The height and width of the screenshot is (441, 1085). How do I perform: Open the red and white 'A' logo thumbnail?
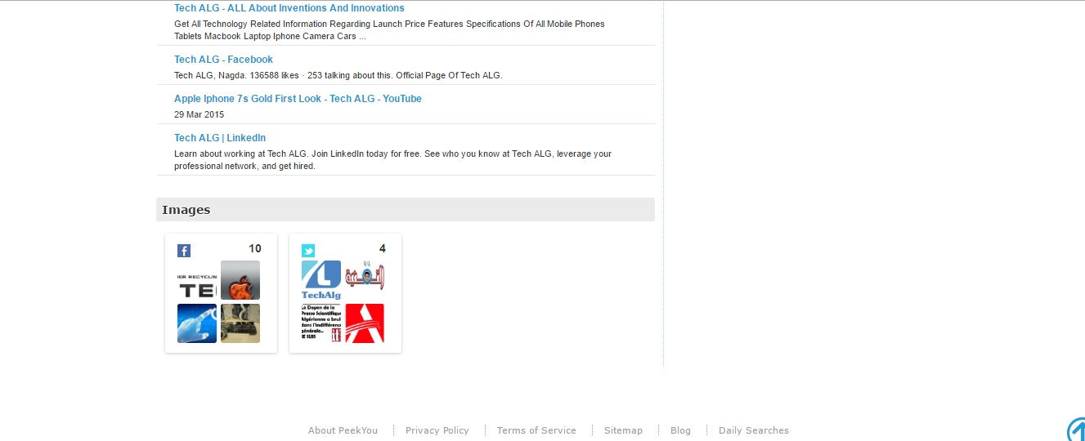coord(365,323)
